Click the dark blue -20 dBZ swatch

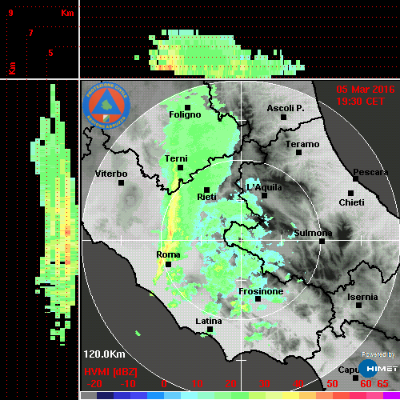105,395
